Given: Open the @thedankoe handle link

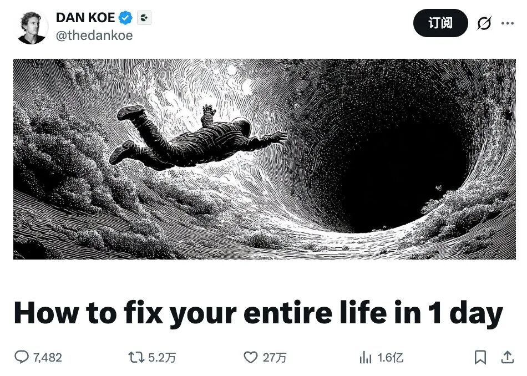Looking at the screenshot, I should click(x=94, y=35).
